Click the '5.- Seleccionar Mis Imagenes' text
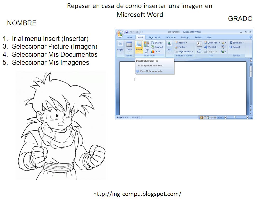Image resolution: width=265 pixels, height=199 pixels. (46, 62)
